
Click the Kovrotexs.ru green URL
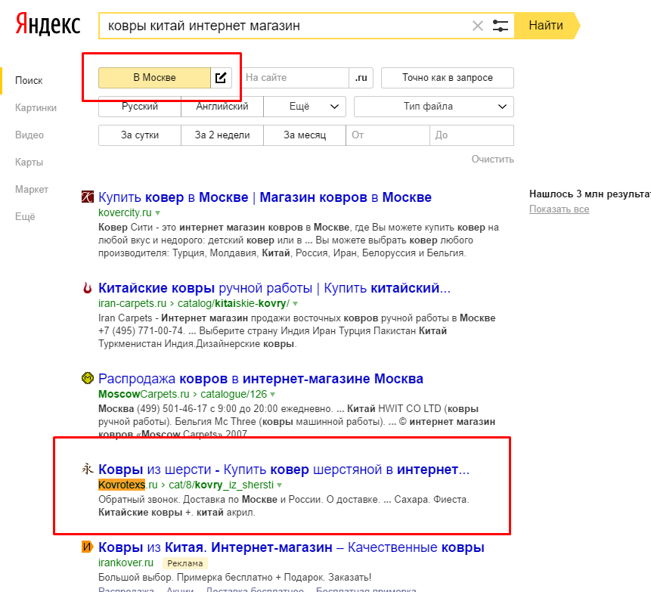186,485
